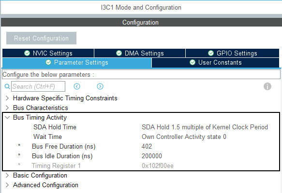Click the Basic Configuration label

(x=40, y=176)
